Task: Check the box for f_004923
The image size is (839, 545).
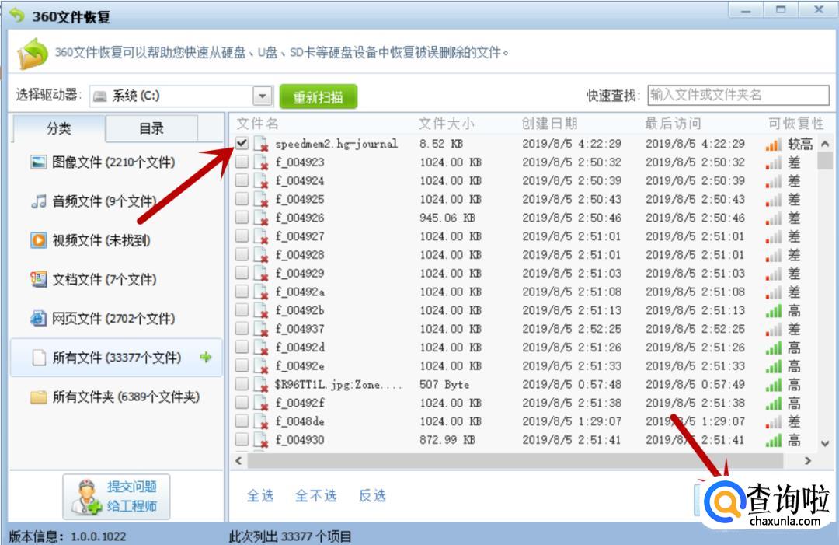Action: pyautogui.click(x=242, y=162)
